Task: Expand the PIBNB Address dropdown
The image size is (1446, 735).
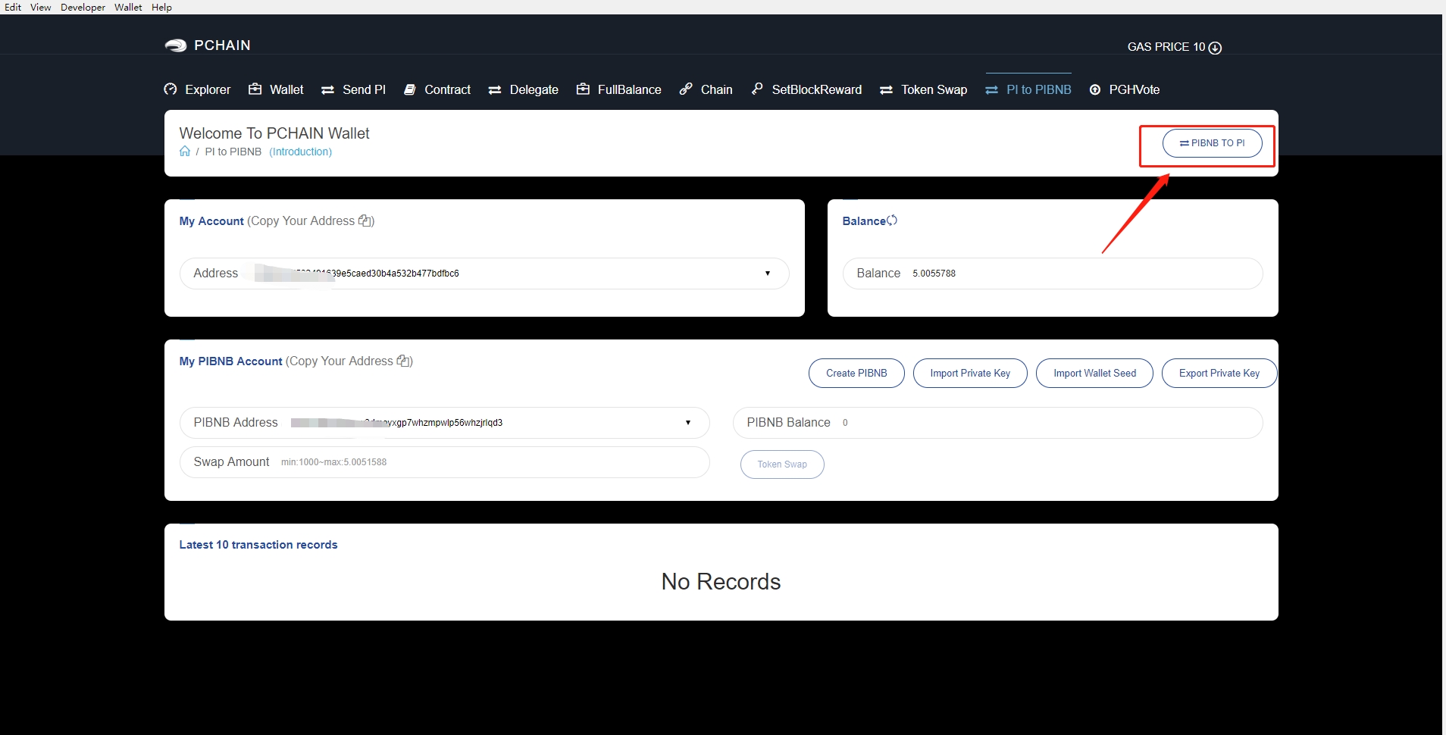Action: pyautogui.click(x=687, y=423)
